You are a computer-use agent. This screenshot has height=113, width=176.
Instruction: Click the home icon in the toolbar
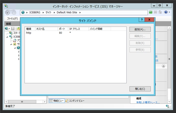[160, 12]
